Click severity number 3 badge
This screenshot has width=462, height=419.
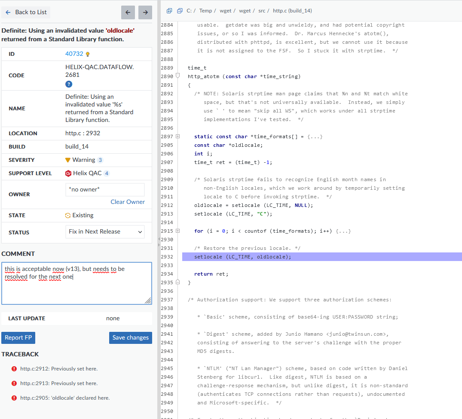[x=100, y=160]
